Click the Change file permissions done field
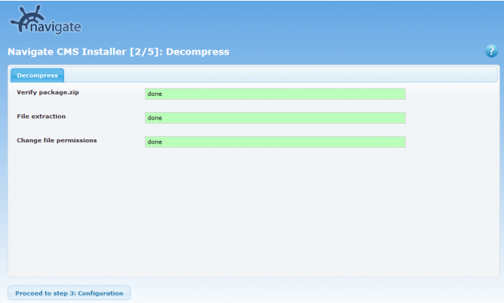This screenshot has width=504, height=303. pyautogui.click(x=275, y=142)
